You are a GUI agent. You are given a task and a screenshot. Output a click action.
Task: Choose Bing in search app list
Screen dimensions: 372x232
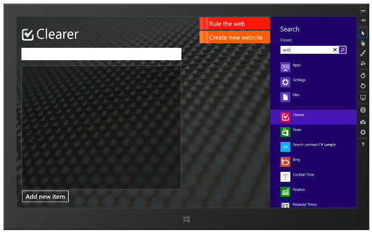click(x=313, y=162)
